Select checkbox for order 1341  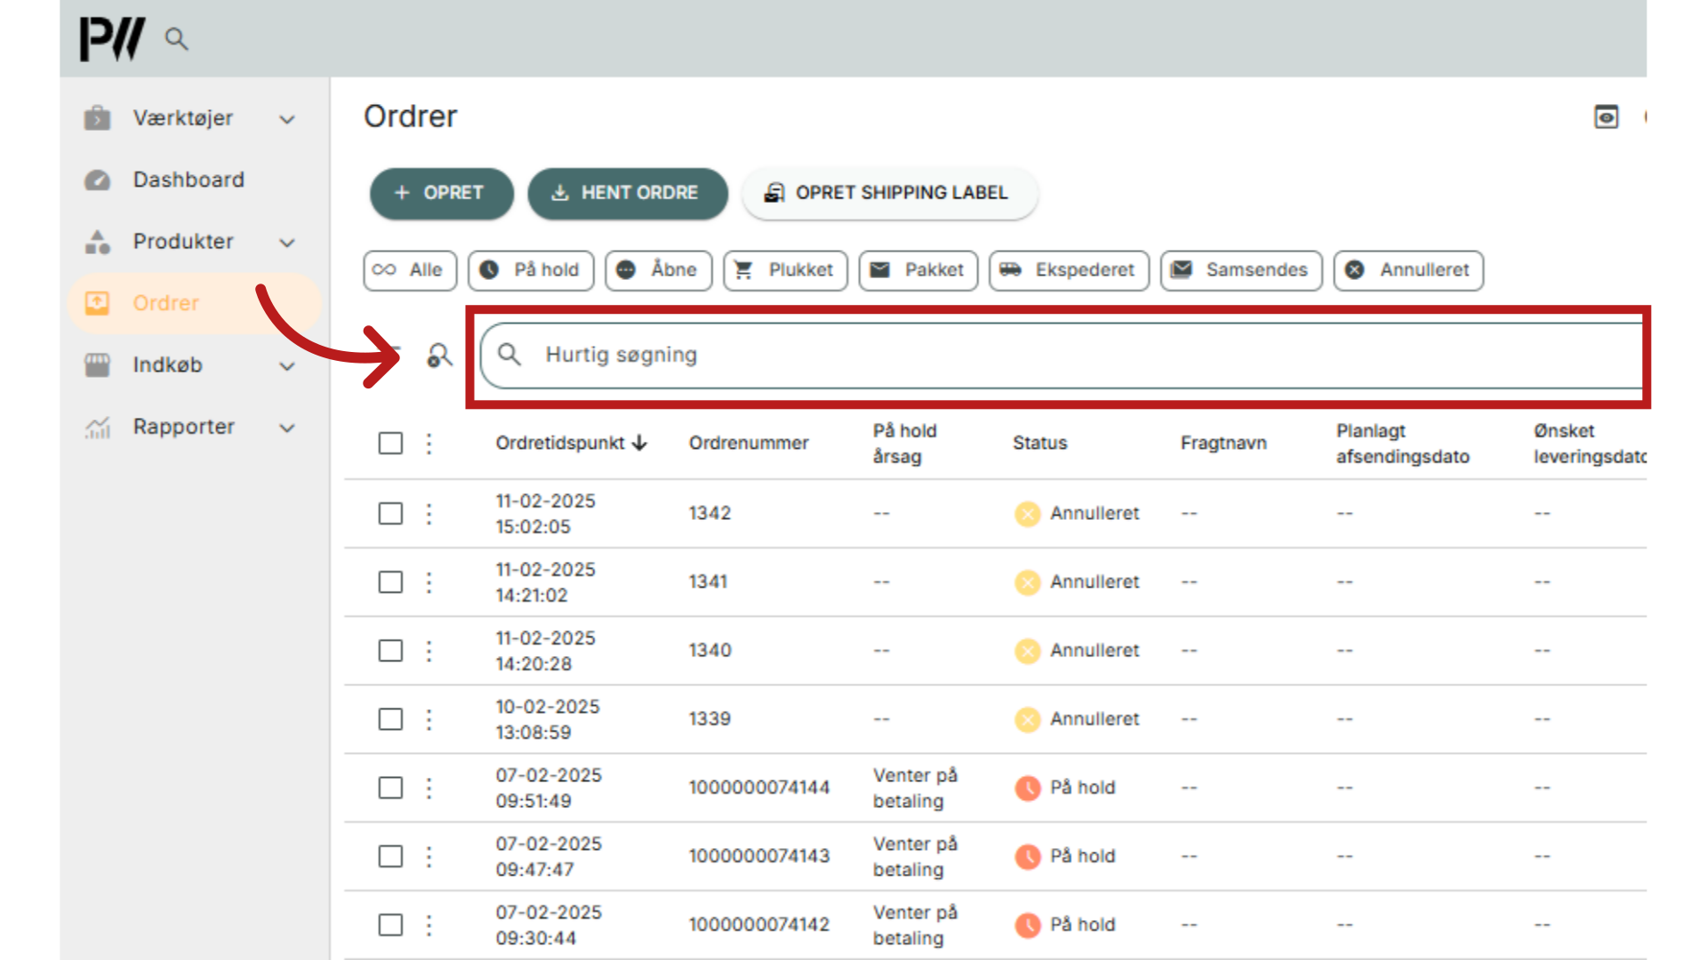[x=390, y=582]
